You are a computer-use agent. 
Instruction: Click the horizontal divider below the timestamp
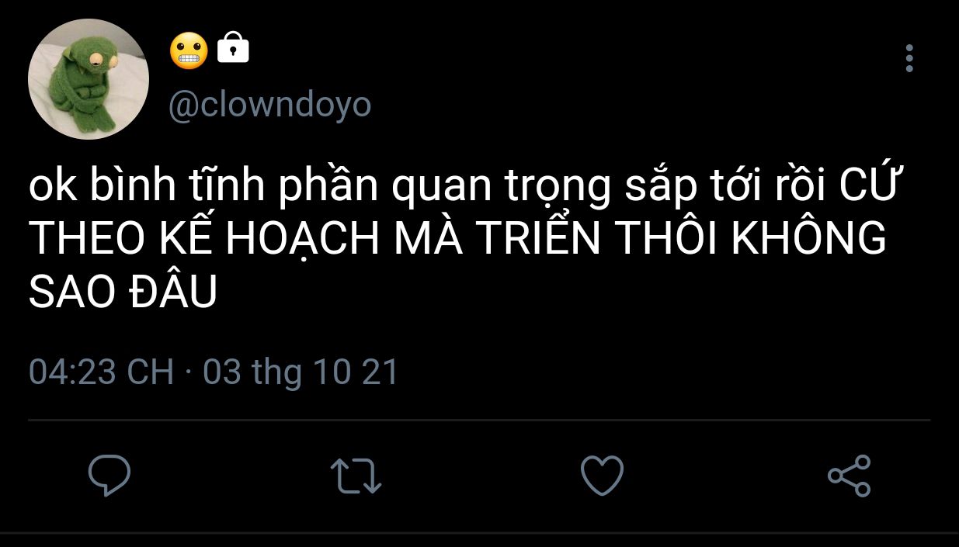click(x=479, y=421)
